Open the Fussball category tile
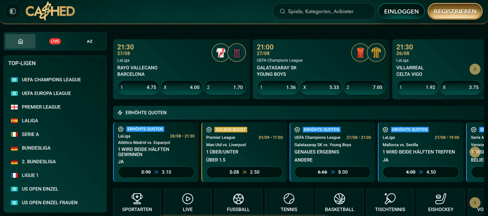The image size is (488, 216). pos(238,202)
